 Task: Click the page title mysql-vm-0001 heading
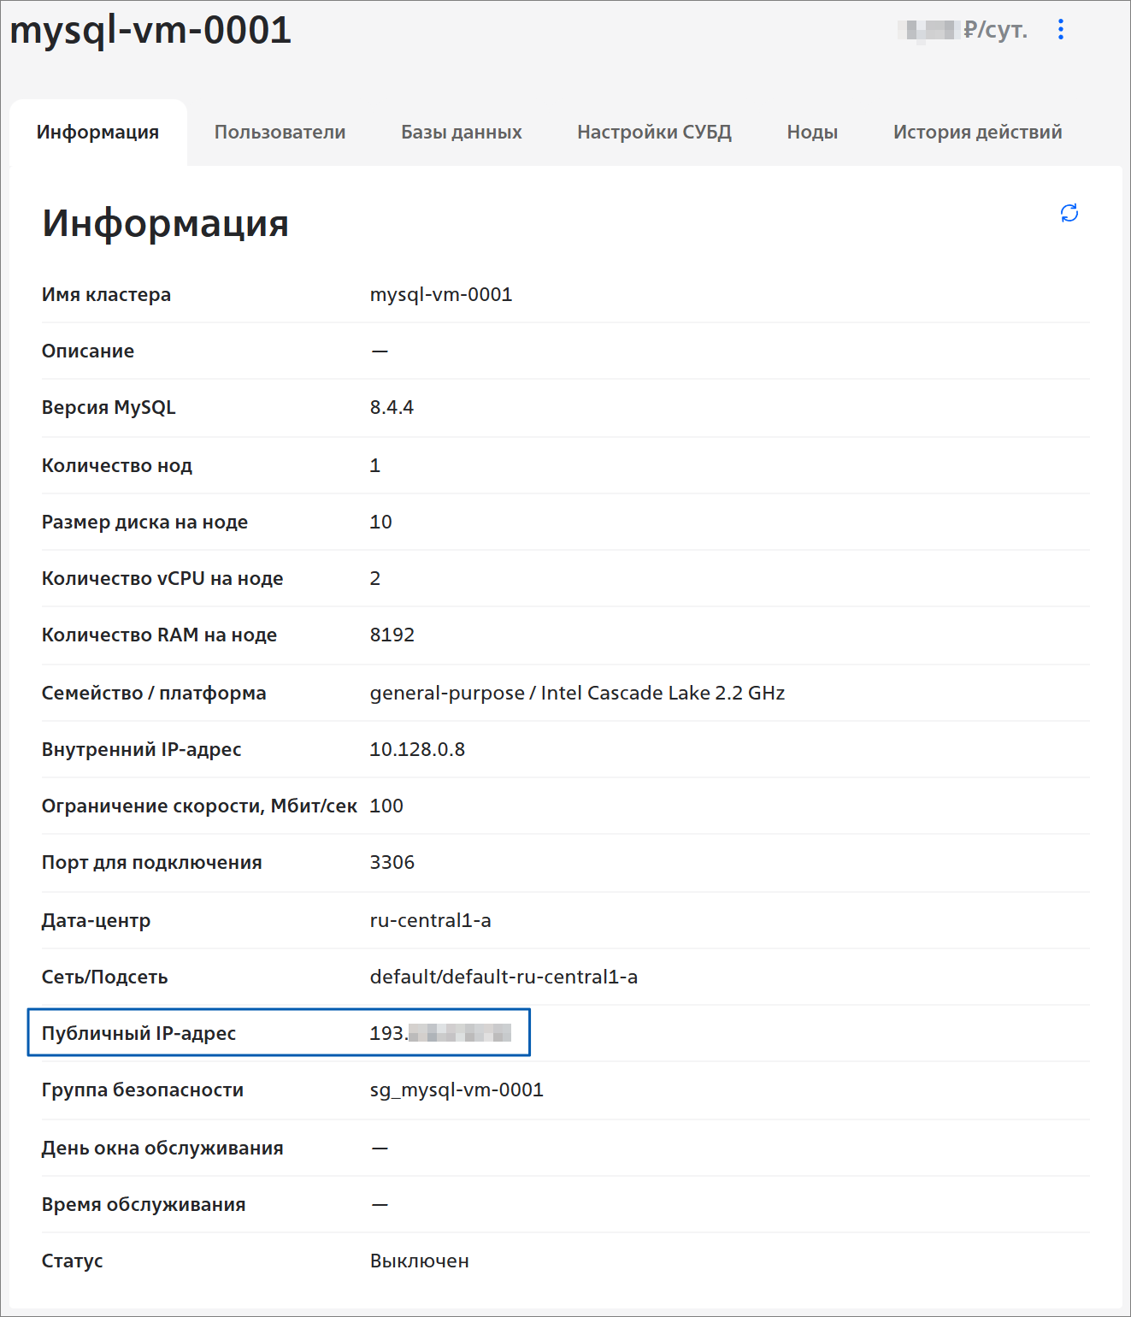[x=150, y=31]
